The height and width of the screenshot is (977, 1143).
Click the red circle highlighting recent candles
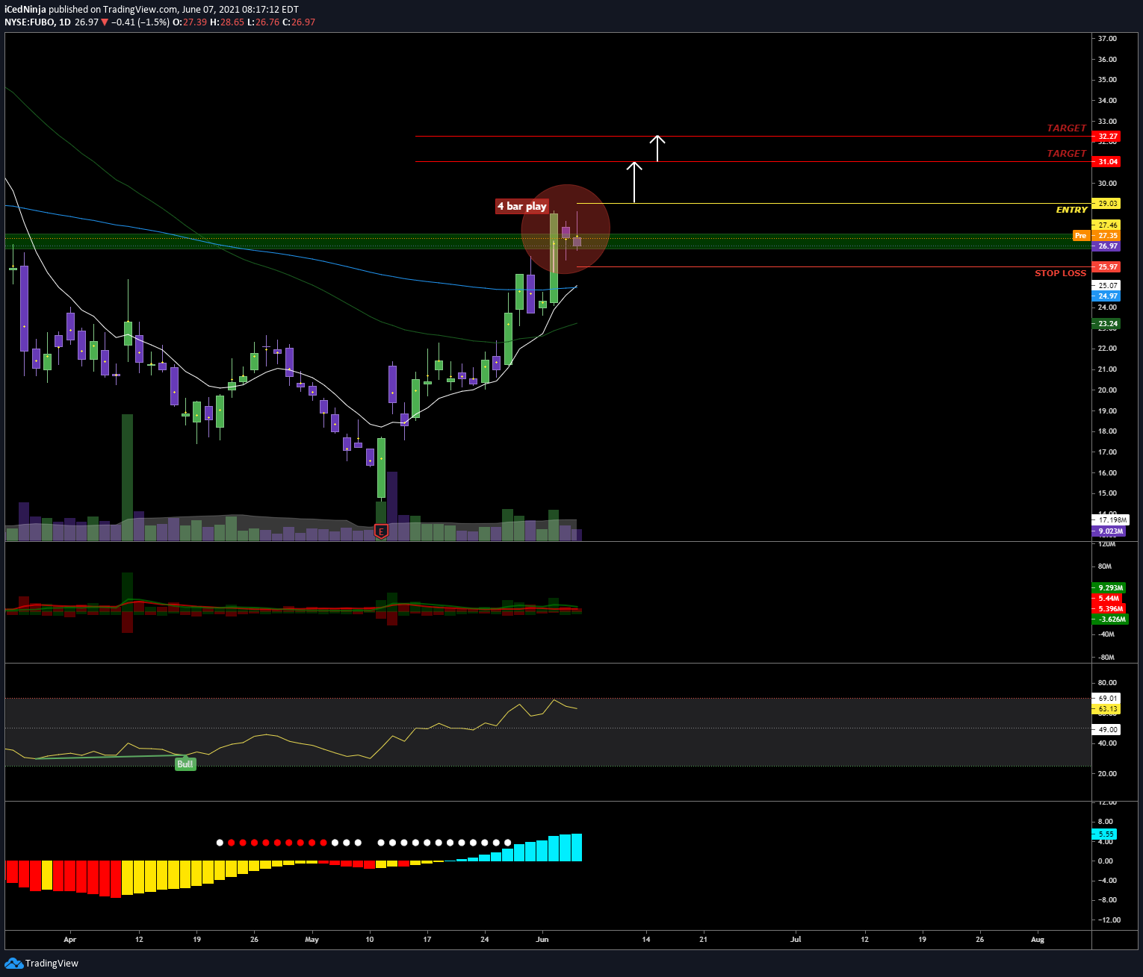tap(566, 228)
